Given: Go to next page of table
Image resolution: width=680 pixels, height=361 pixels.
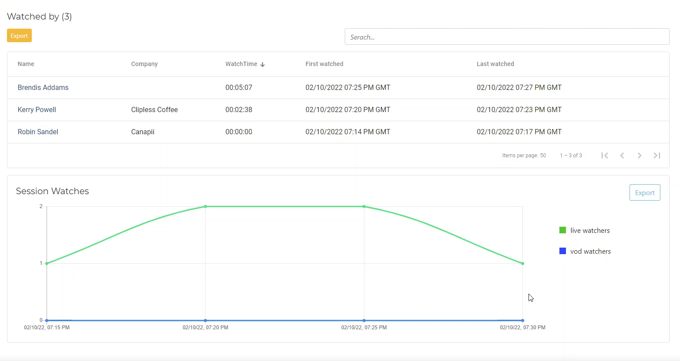Looking at the screenshot, I should [x=640, y=156].
